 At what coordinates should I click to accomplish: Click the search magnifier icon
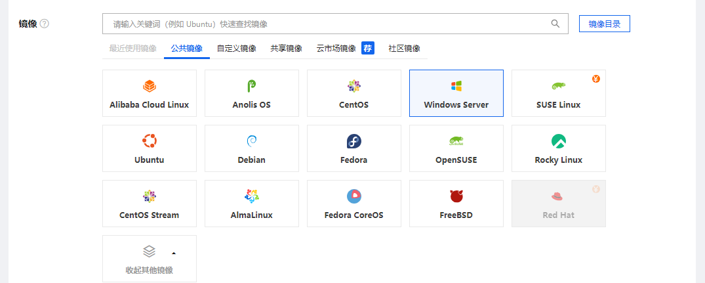[555, 24]
